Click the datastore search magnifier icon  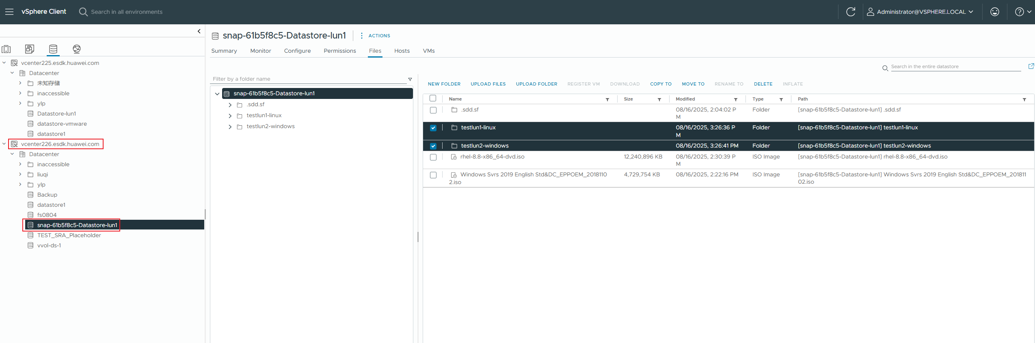click(885, 68)
